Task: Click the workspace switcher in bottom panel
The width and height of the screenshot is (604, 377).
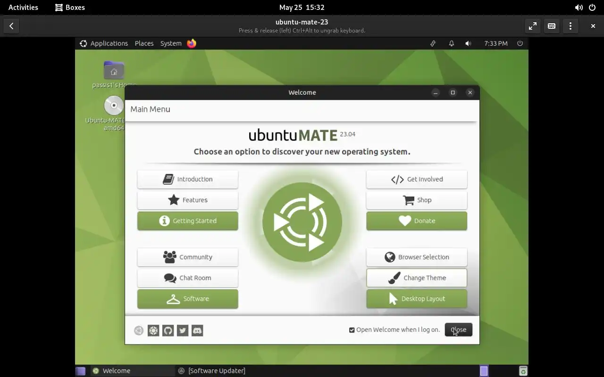Action: point(484,371)
